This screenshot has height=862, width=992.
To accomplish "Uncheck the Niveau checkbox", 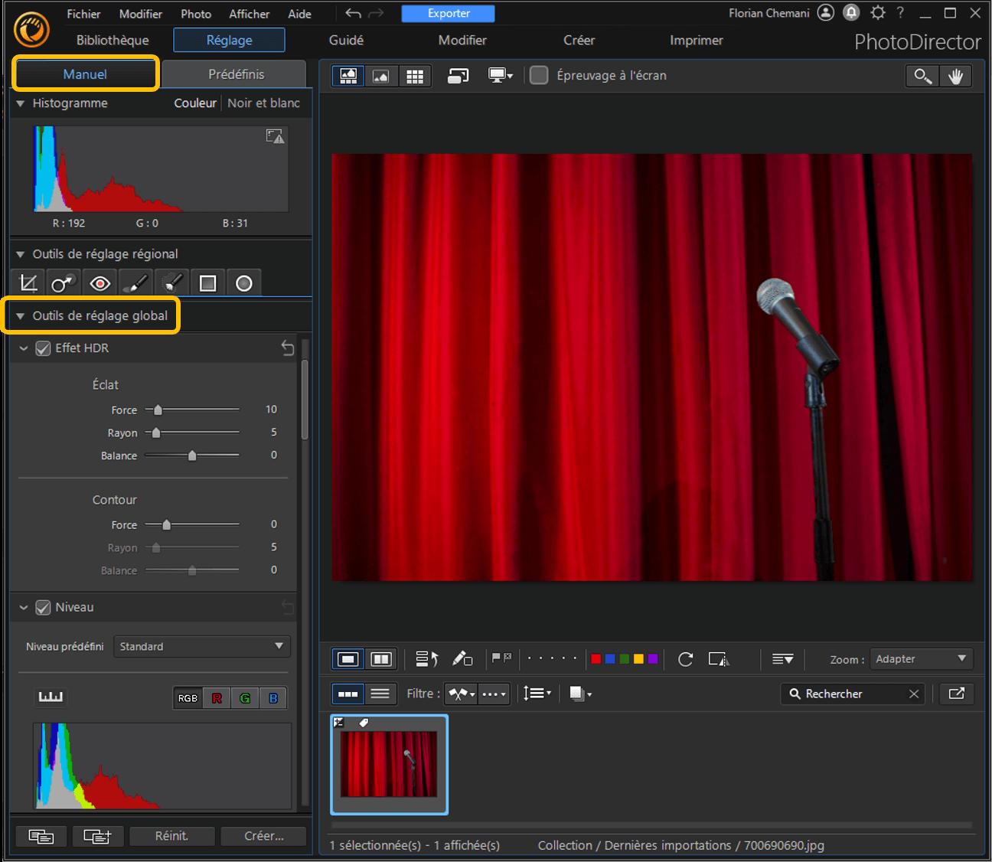I will pyautogui.click(x=43, y=608).
